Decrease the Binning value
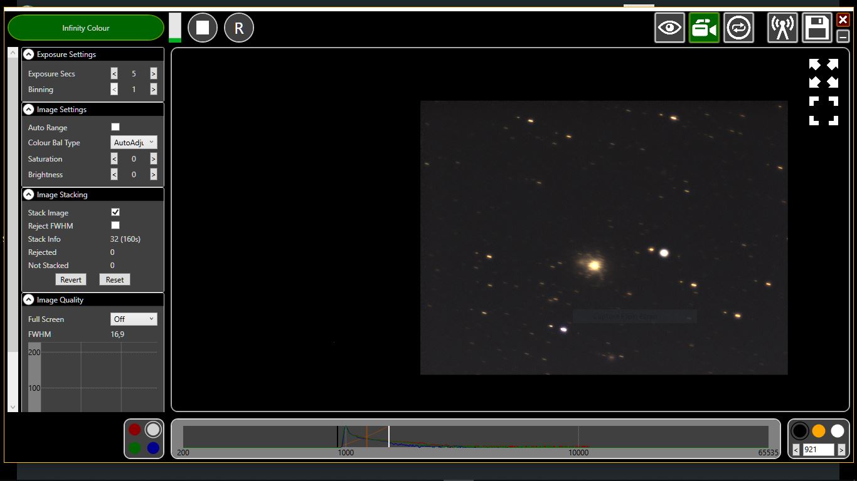 [x=114, y=90]
